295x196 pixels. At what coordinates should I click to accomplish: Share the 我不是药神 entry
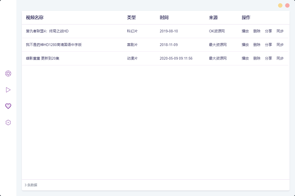coord(269,45)
